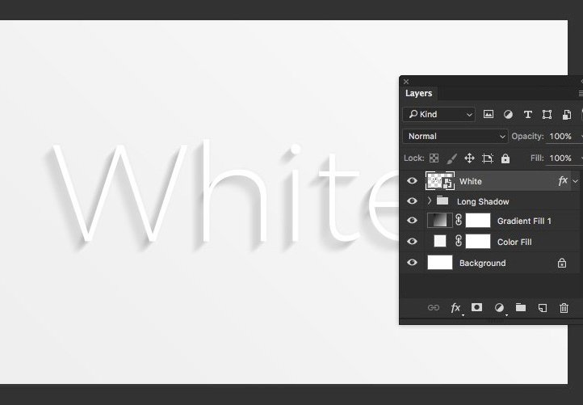Click the Opacity percentage field
583x405 pixels.
[x=560, y=137]
